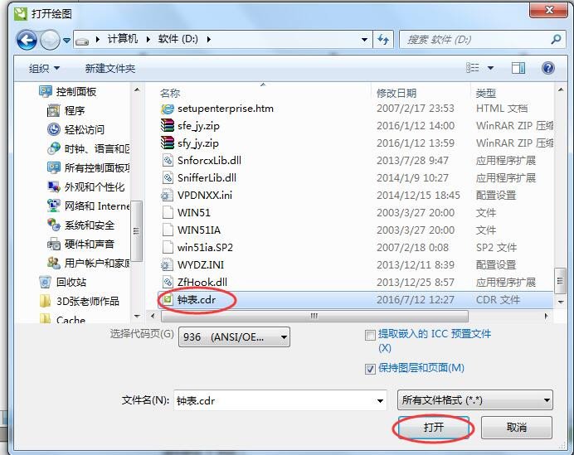This screenshot has width=574, height=455.
Task: Enable 提取嵌入的 ICC 预置文件 checkbox
Action: 370,335
